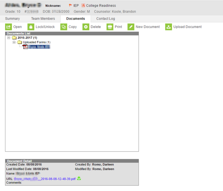The image size is (223, 191).
Task: Click the Open document toolbar icon
Action: click(x=9, y=27)
